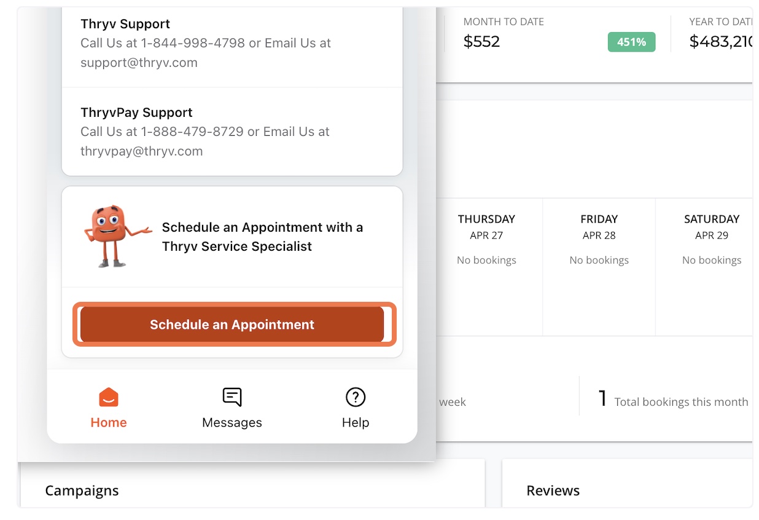The height and width of the screenshot is (520, 759).
Task: Select the Home tab label
Action: tap(109, 423)
